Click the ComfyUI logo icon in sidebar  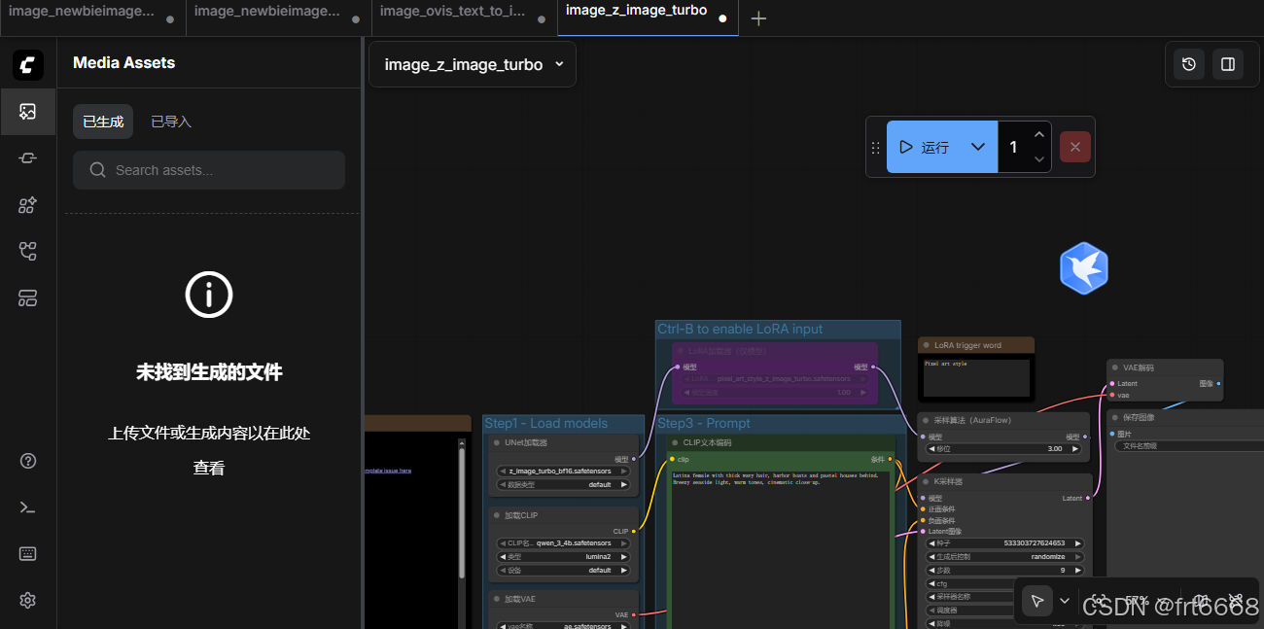[27, 65]
